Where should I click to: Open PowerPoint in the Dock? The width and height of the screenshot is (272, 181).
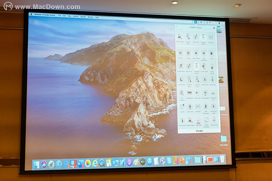[182, 160]
